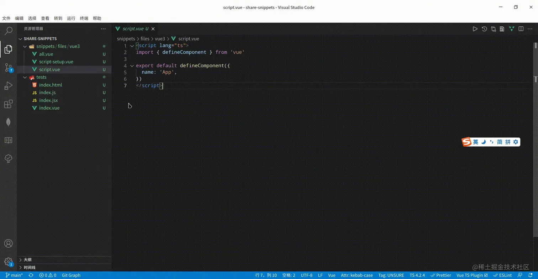The image size is (538, 279).
Task: Toggle Sogou simplified/traditional 简 button
Action: pyautogui.click(x=500, y=142)
